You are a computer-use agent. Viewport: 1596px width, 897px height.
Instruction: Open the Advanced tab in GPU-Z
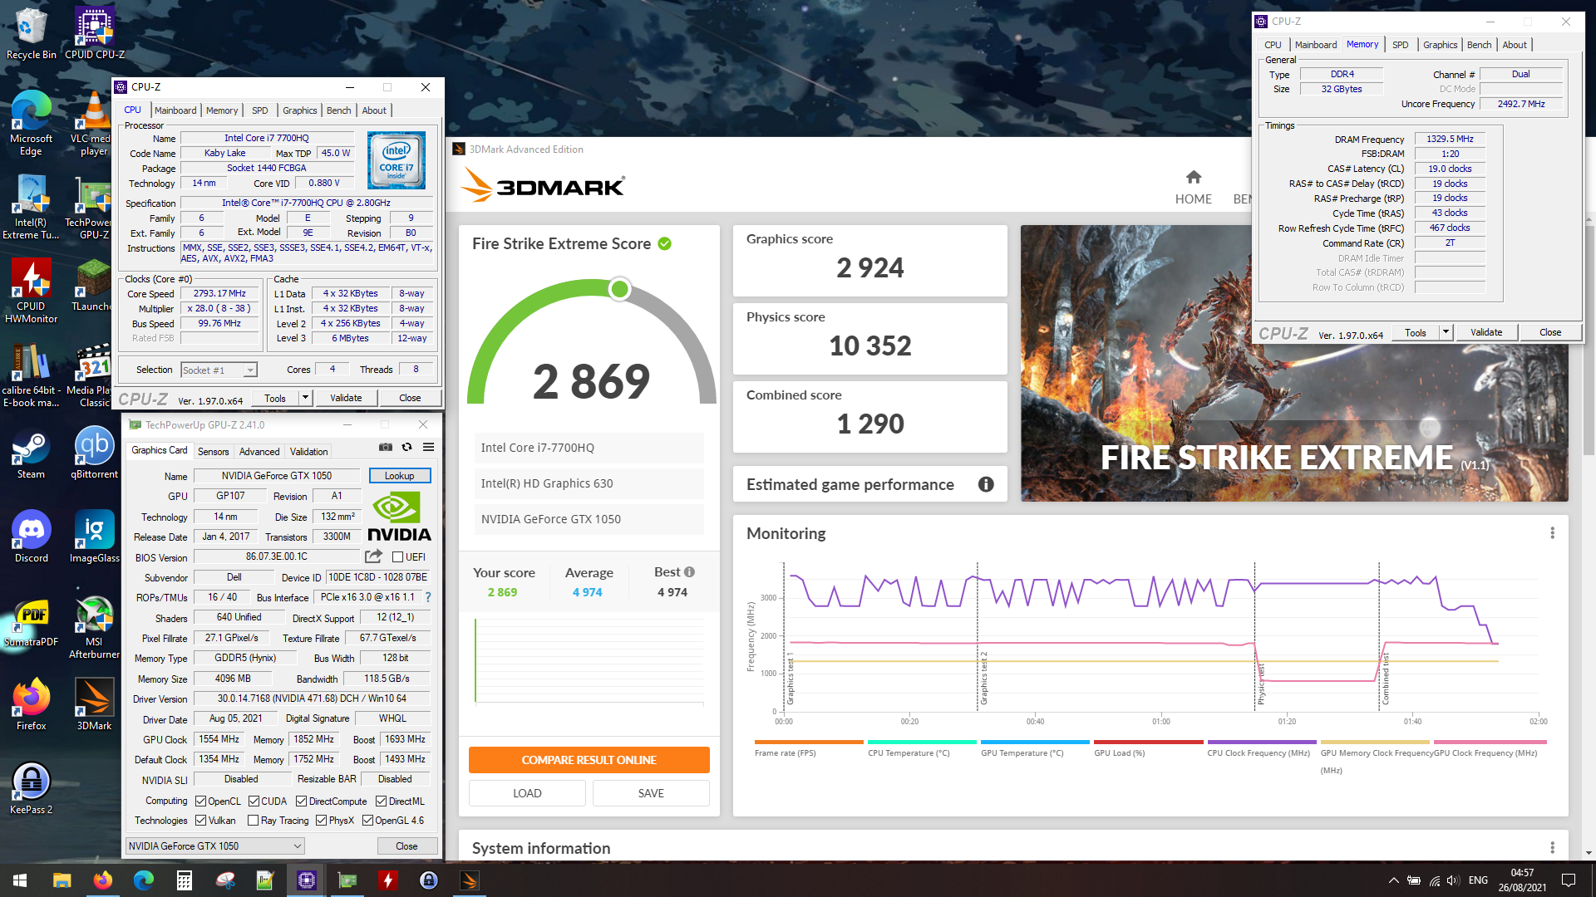pyautogui.click(x=259, y=452)
